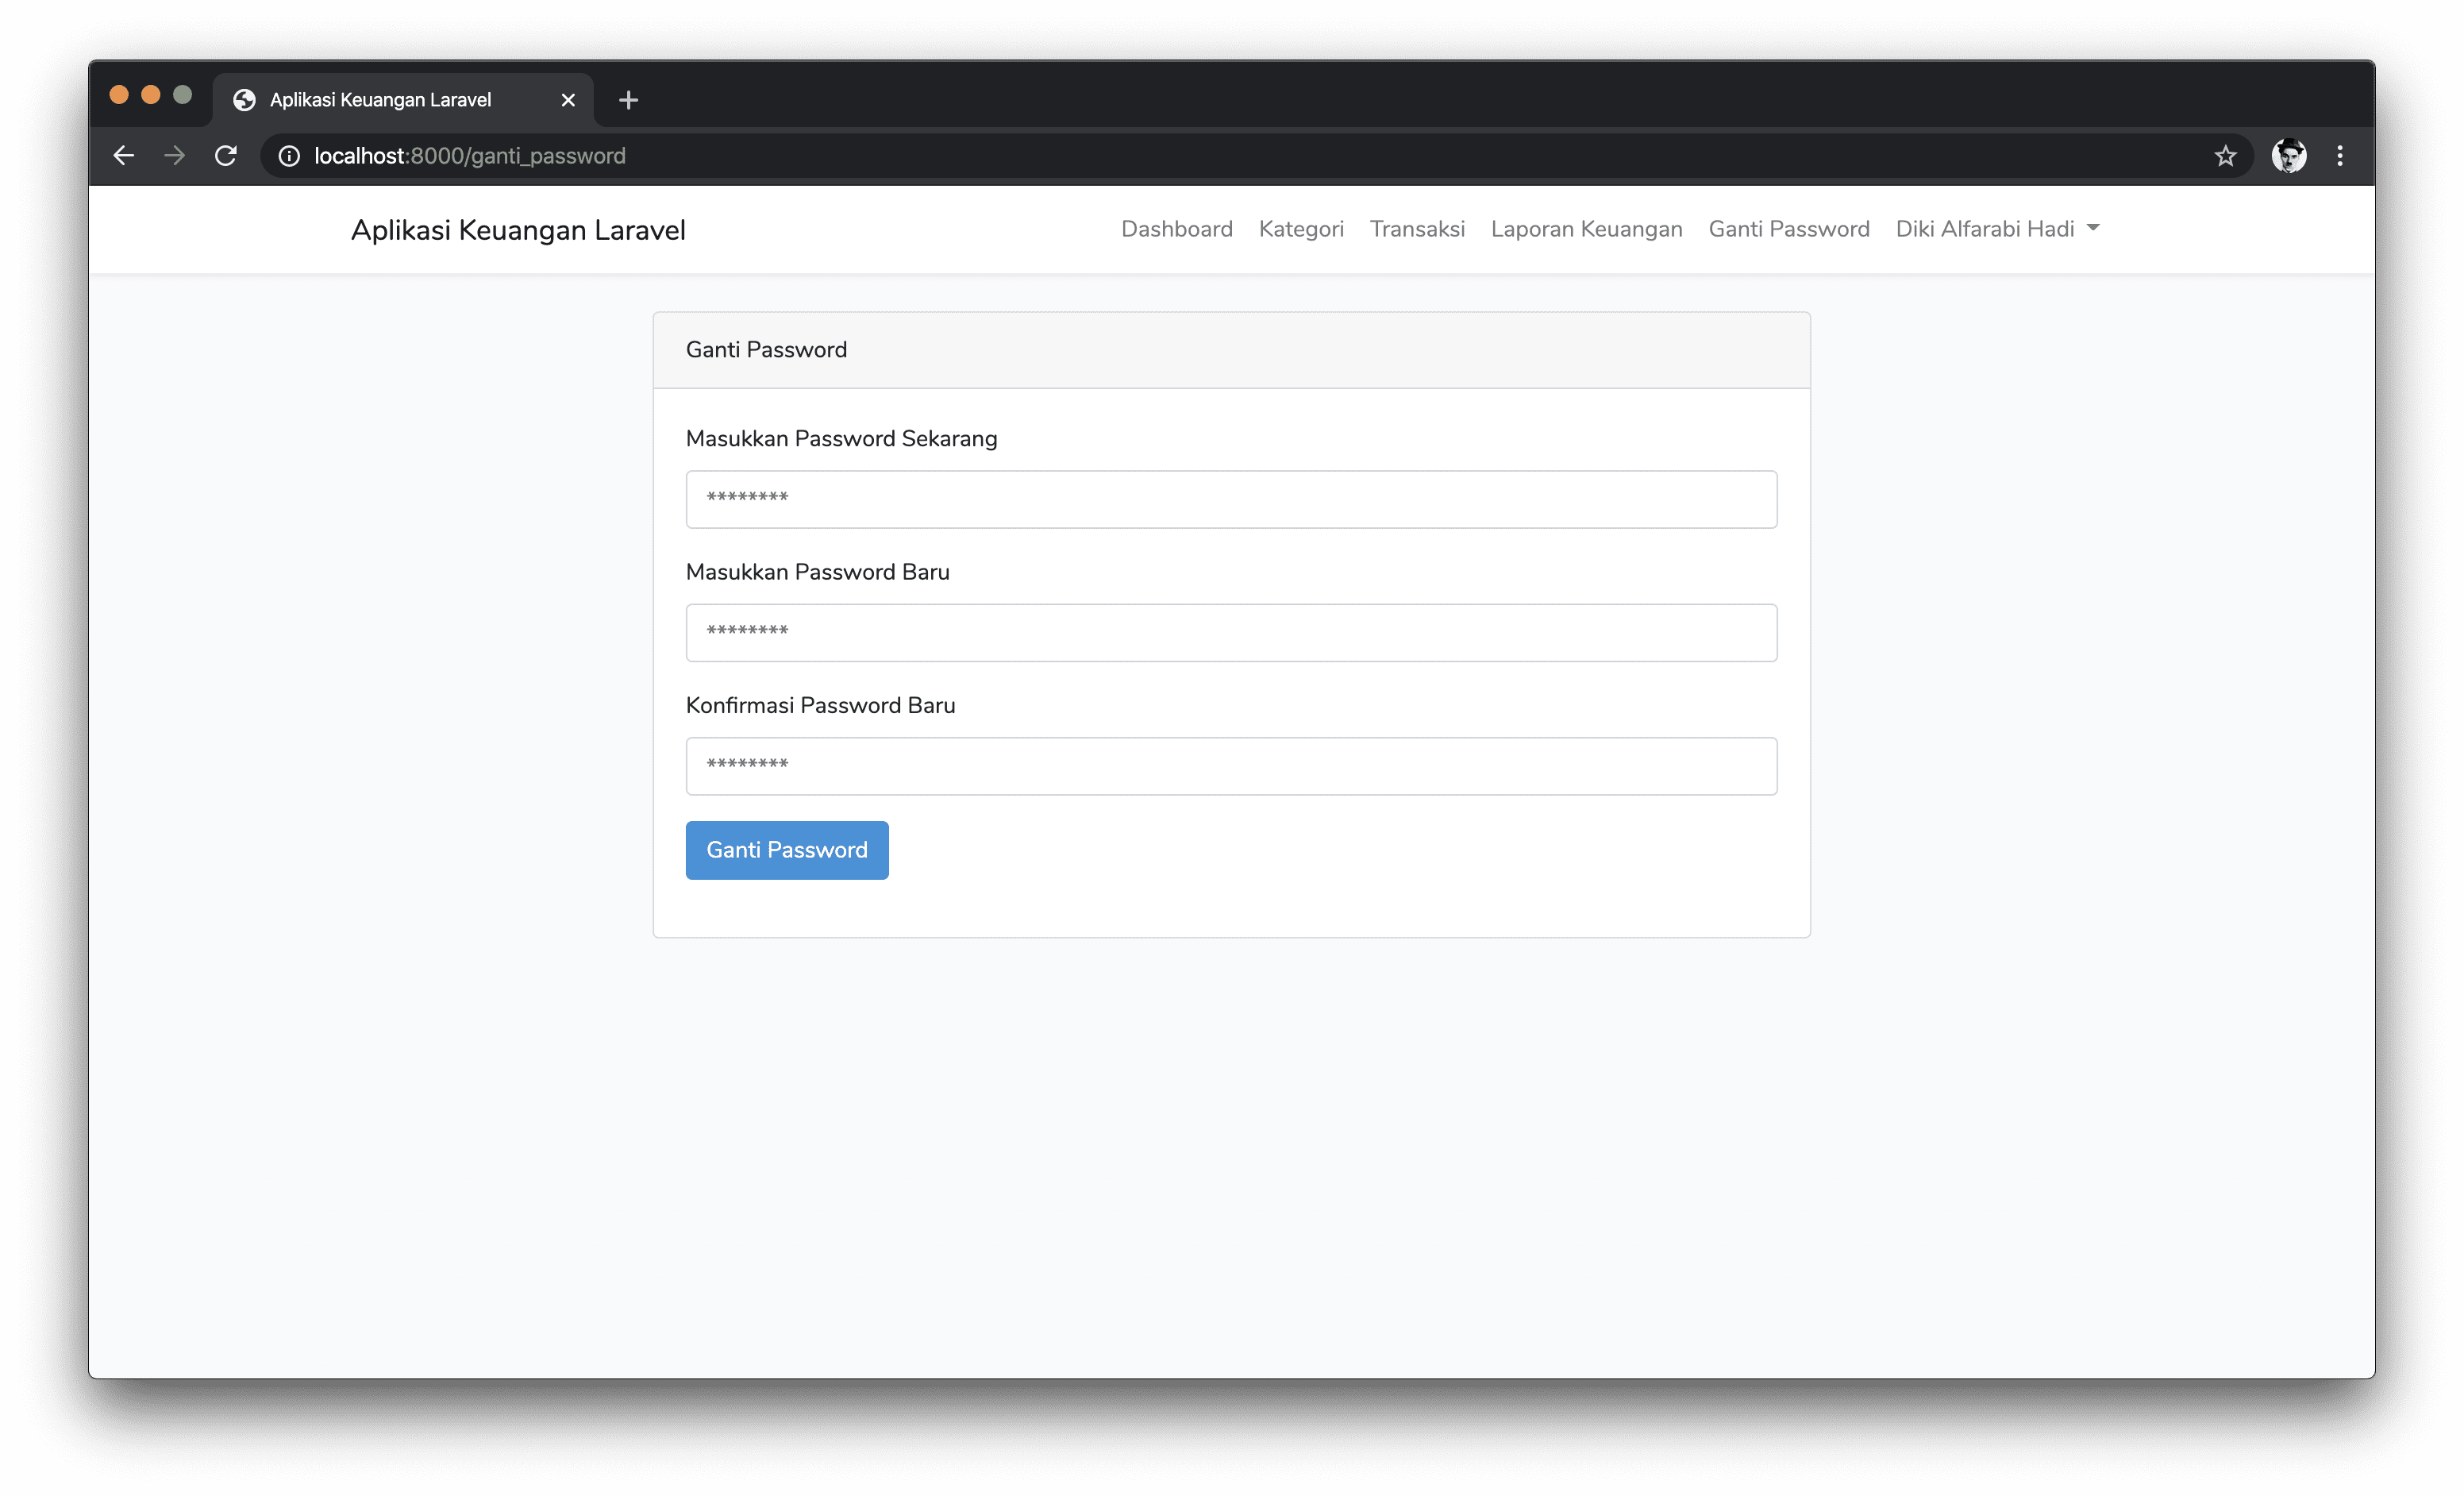Focus the Konfirmasi Password Baru field

(x=1231, y=766)
